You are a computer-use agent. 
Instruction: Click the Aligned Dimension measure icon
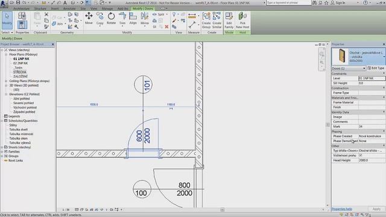coord(192,16)
